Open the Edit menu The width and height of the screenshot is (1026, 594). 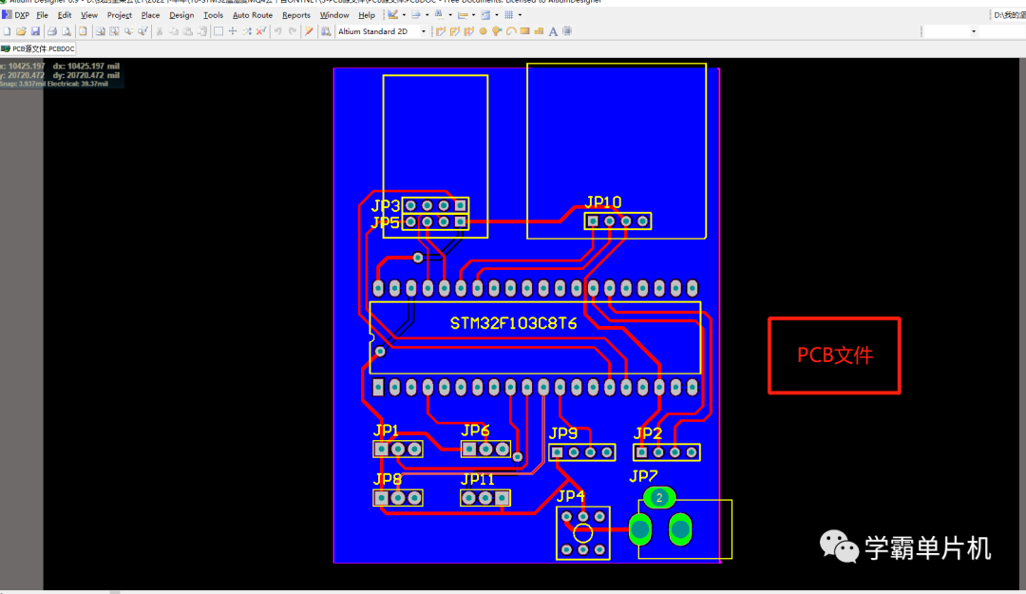coord(65,15)
